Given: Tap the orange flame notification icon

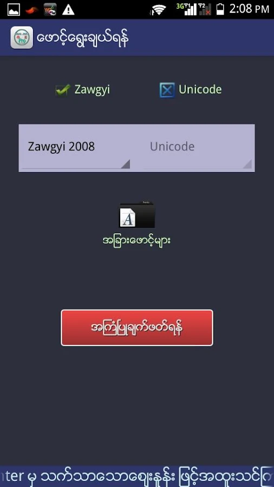Looking at the screenshot, I should [32, 10].
